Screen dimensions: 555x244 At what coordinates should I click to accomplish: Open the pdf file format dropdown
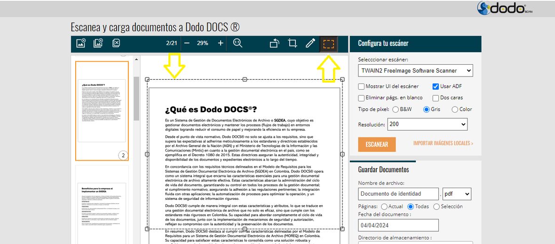457,194
